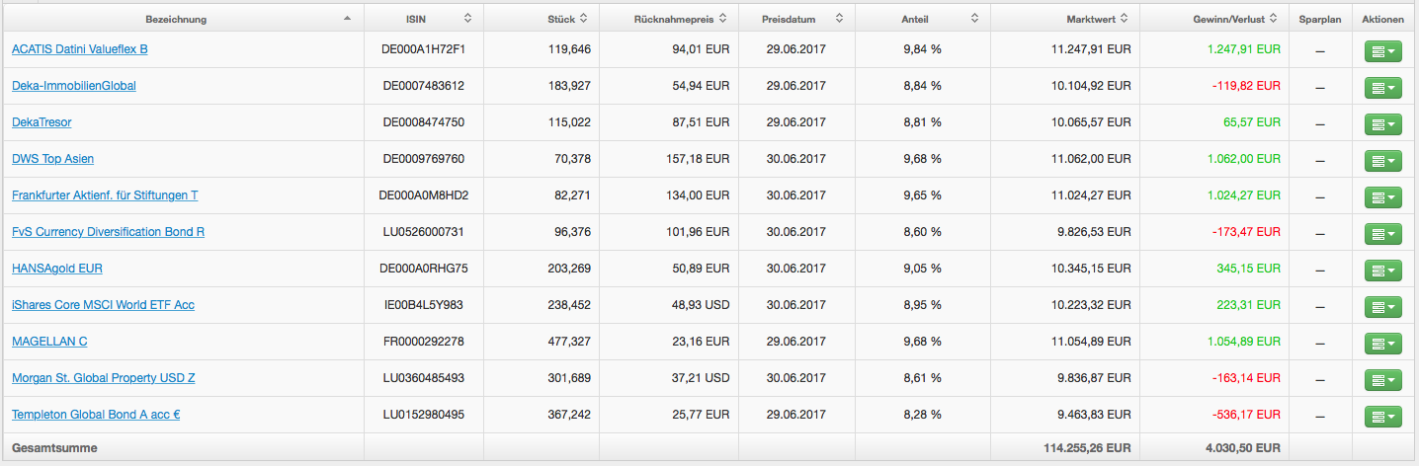
Task: Toggle Bezeichnung ascending sort arrow
Action: (346, 18)
